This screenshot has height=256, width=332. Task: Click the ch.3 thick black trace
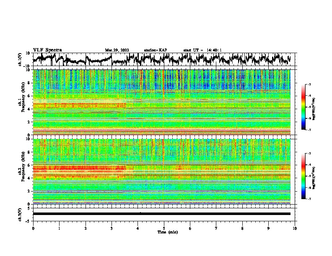pos(162,214)
